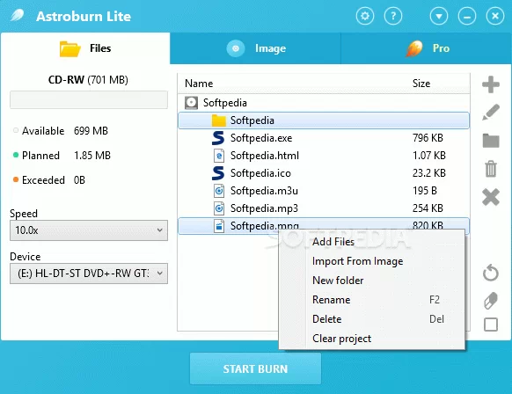Click the Available 699 MB value
Image resolution: width=512 pixels, height=394 pixels.
click(x=91, y=131)
